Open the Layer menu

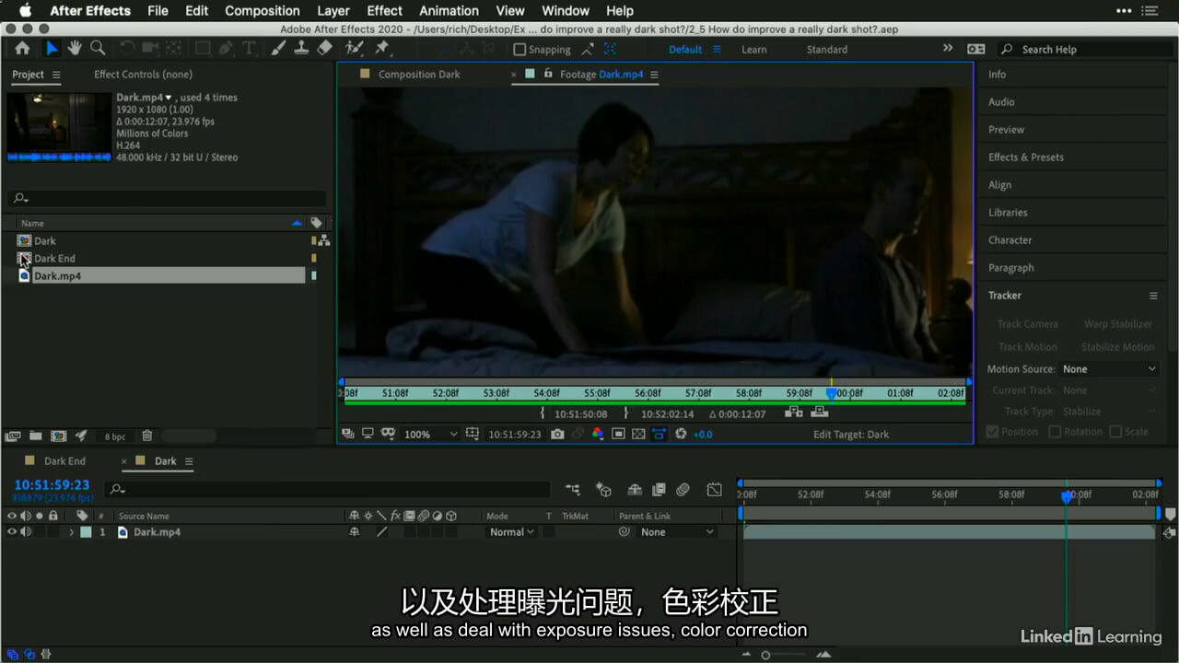333,10
